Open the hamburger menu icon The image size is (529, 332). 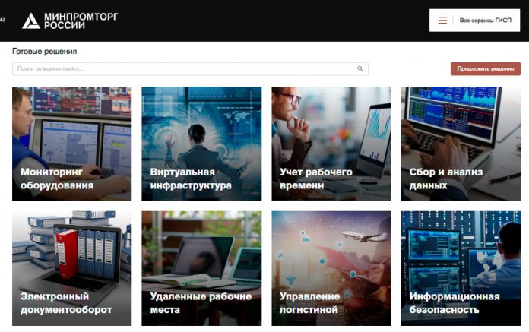[x=442, y=21]
